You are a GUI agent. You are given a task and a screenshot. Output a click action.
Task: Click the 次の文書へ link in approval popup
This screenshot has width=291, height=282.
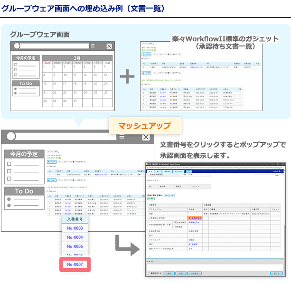pyautogui.click(x=278, y=171)
